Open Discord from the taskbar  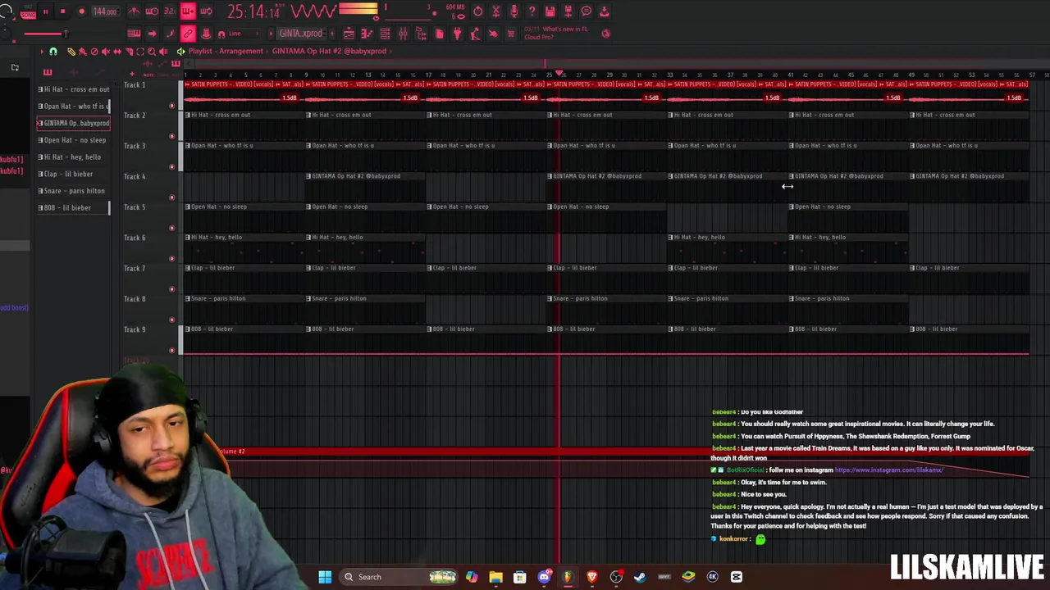pos(544,577)
